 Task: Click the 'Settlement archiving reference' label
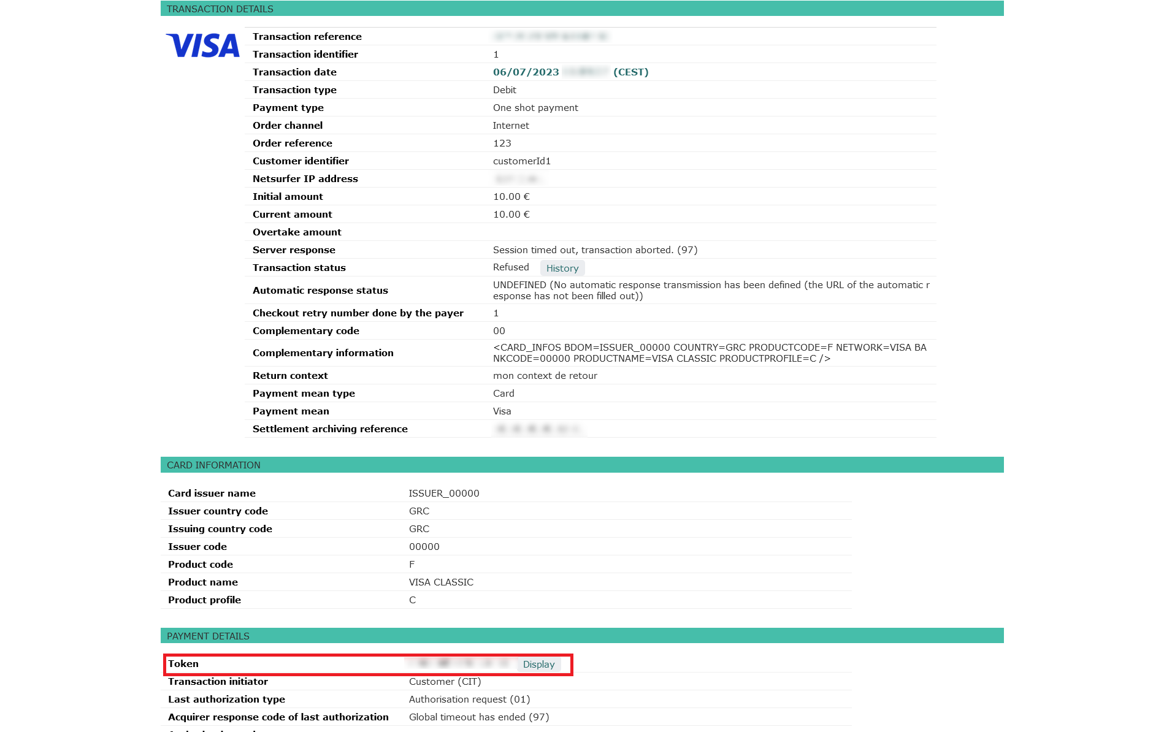(x=330, y=429)
